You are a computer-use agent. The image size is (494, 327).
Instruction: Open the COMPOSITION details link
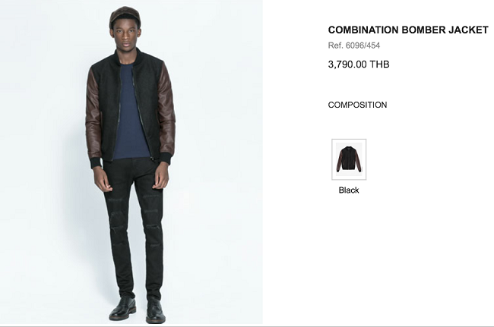pos(357,105)
